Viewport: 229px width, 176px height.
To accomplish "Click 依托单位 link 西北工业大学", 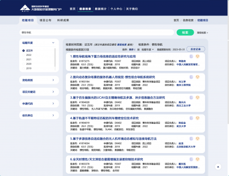I will click(184, 106).
